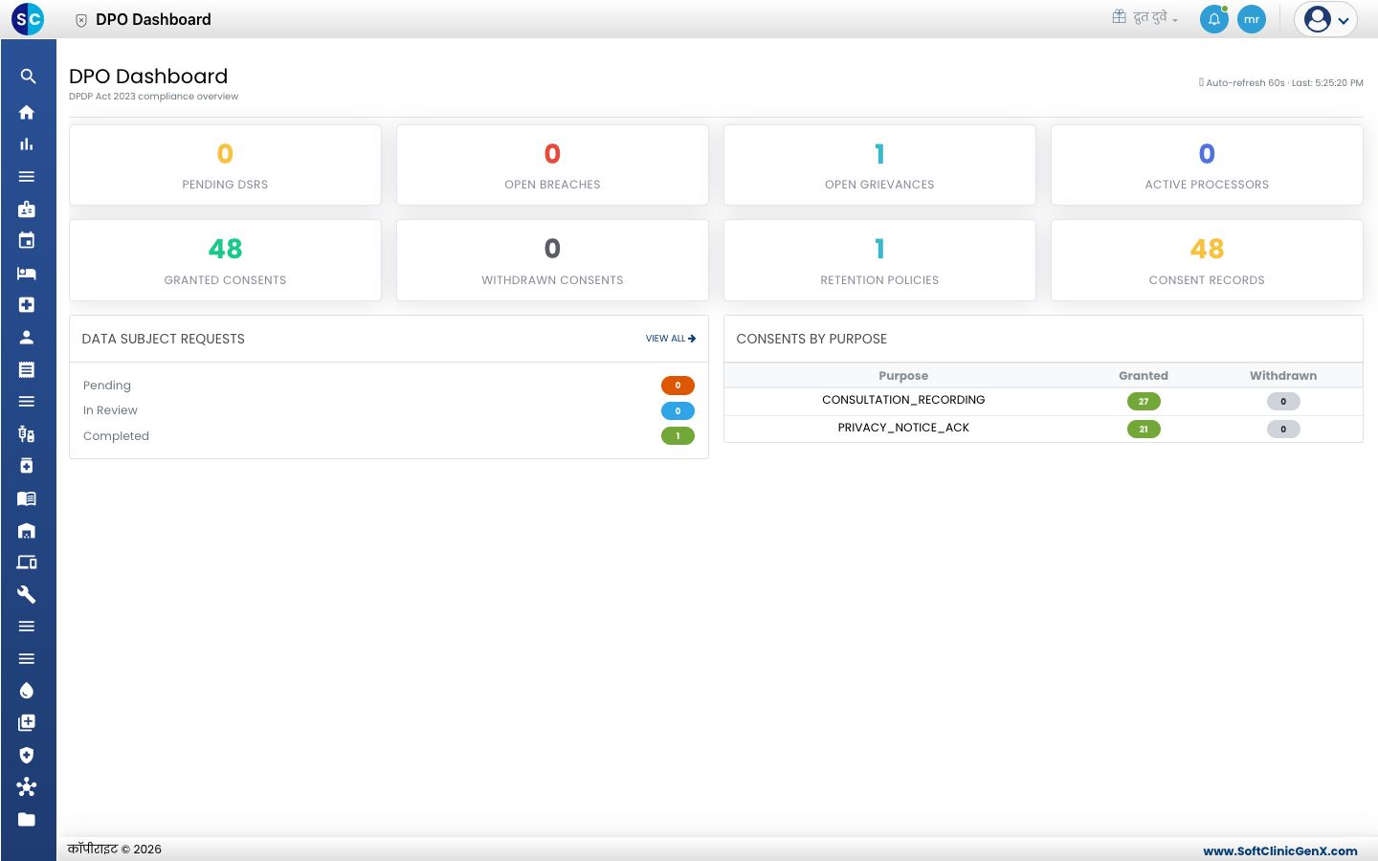The image size is (1378, 861).
Task: Open the bar chart analytics icon
Action: [x=27, y=144]
